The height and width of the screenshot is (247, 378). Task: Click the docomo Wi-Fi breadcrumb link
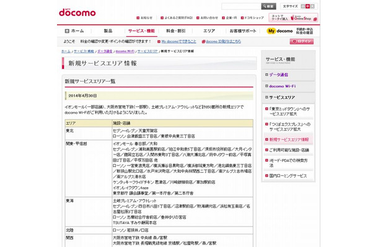click(x=125, y=51)
